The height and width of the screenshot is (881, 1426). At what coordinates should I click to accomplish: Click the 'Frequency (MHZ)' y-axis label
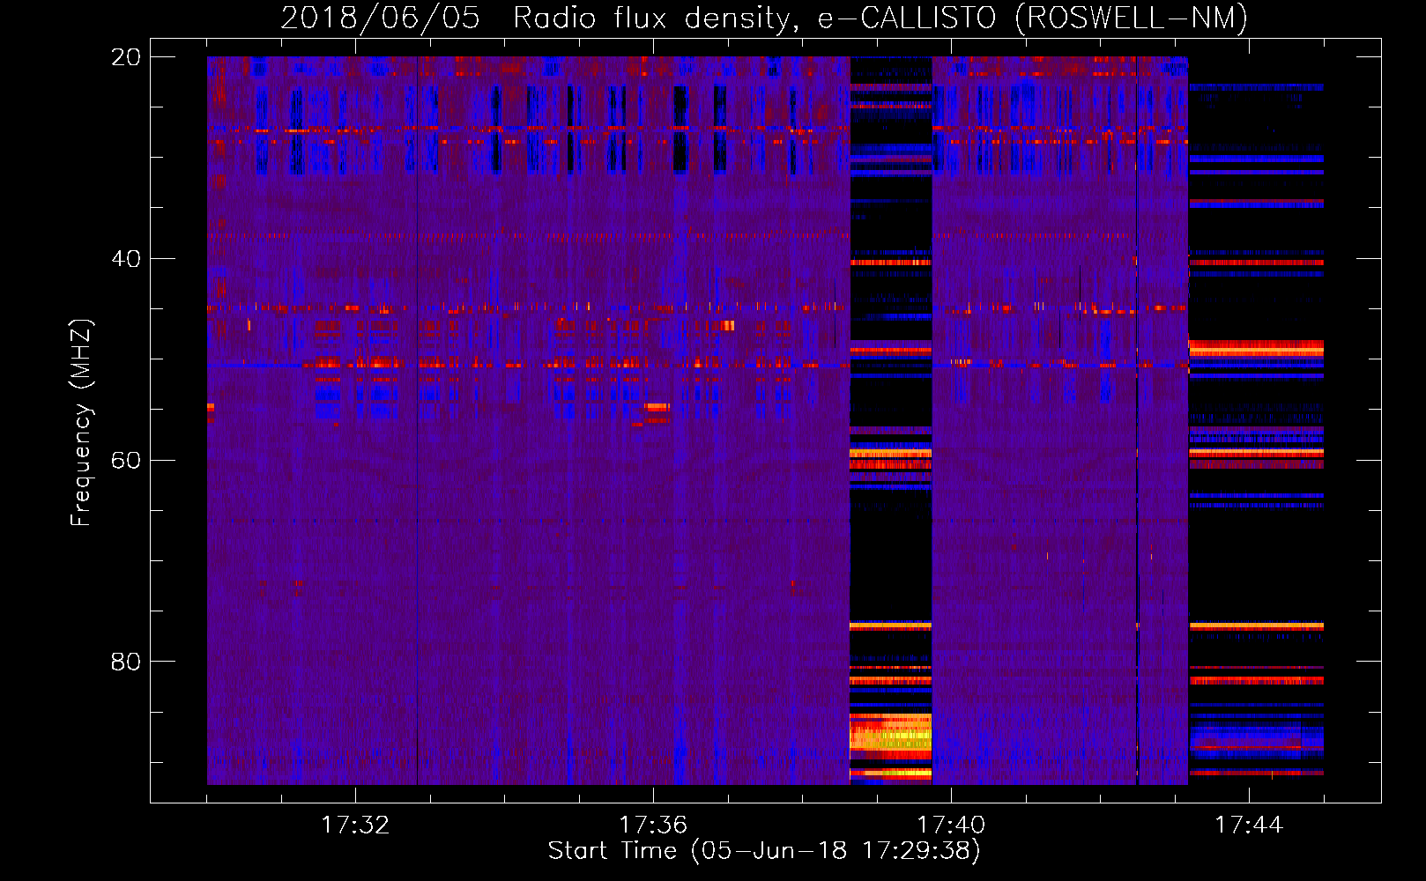click(81, 423)
